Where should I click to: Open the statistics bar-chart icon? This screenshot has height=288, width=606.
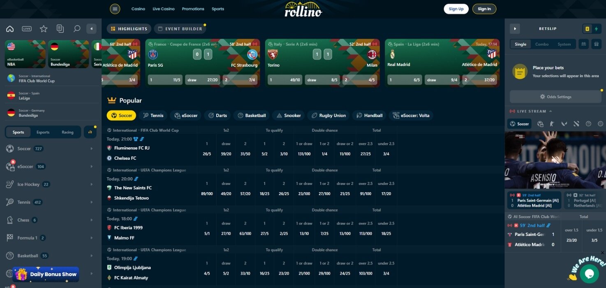coord(90,132)
